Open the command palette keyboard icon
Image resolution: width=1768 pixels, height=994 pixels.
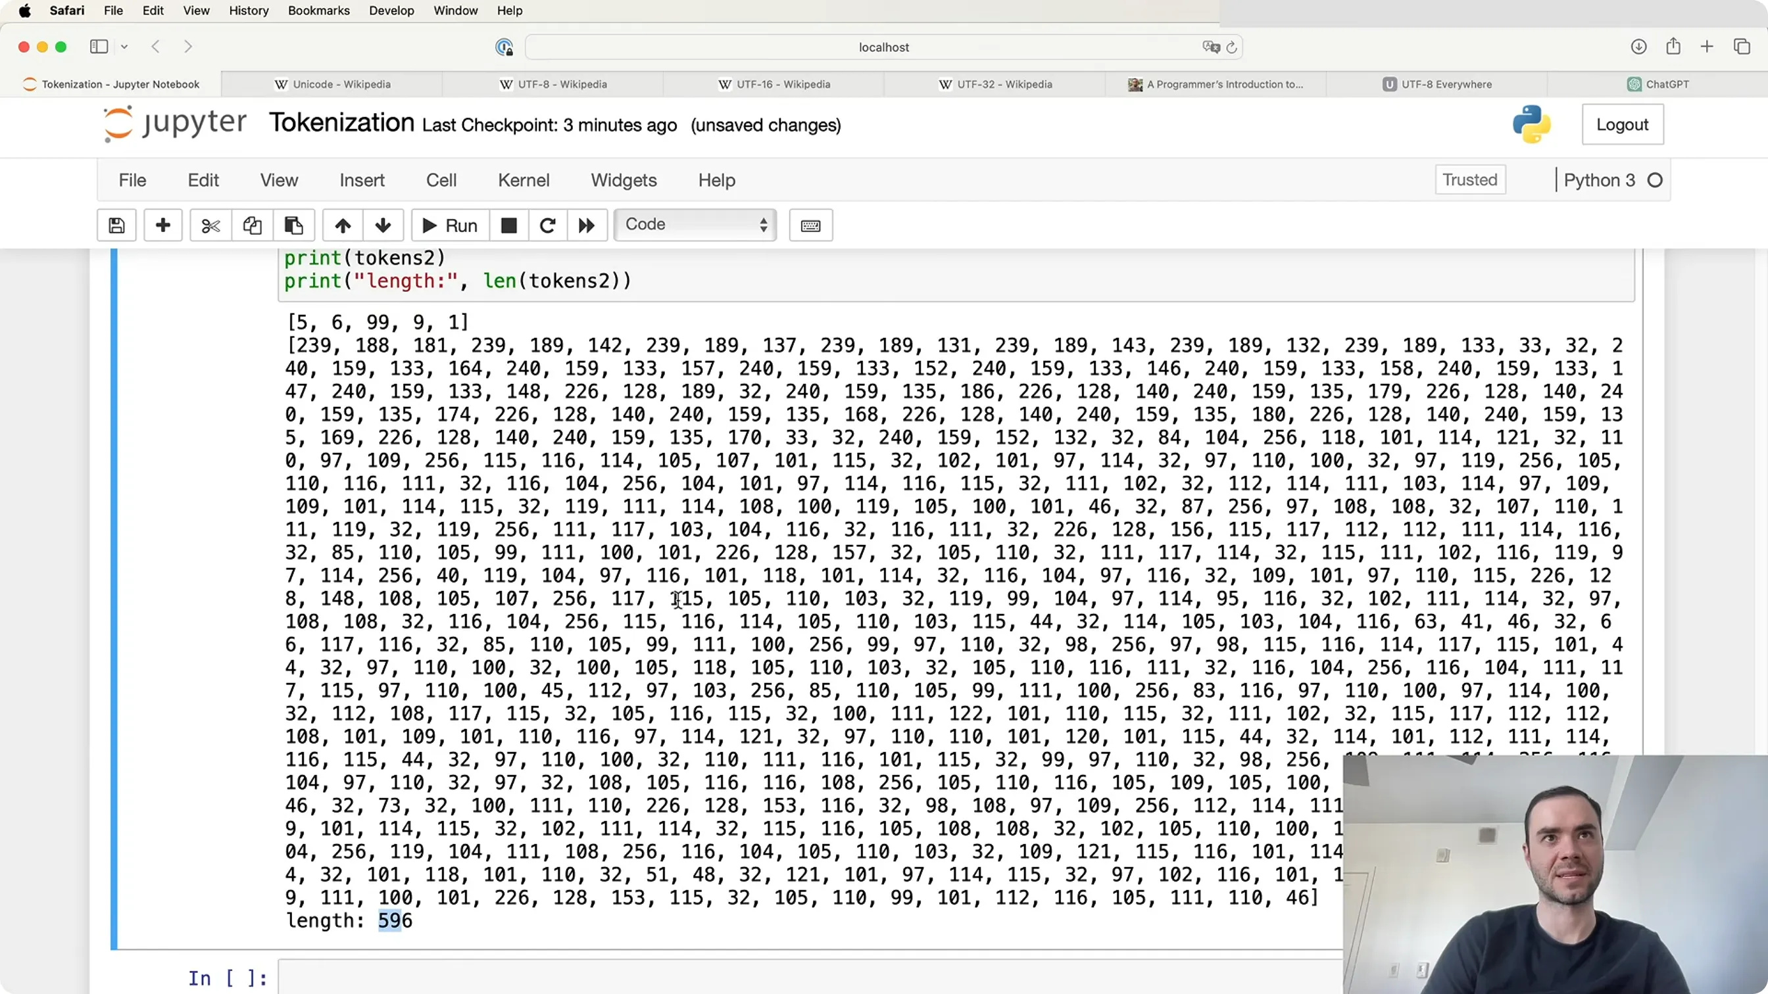(810, 225)
